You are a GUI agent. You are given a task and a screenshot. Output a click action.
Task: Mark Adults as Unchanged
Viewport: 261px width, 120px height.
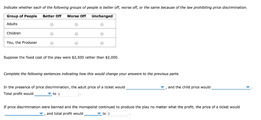click(x=102, y=25)
